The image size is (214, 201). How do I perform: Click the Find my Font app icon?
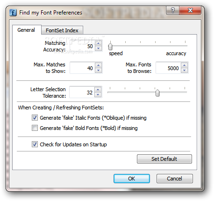[x=13, y=13]
